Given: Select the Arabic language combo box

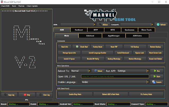Looking at the screenshot, I should [x=115, y=82].
